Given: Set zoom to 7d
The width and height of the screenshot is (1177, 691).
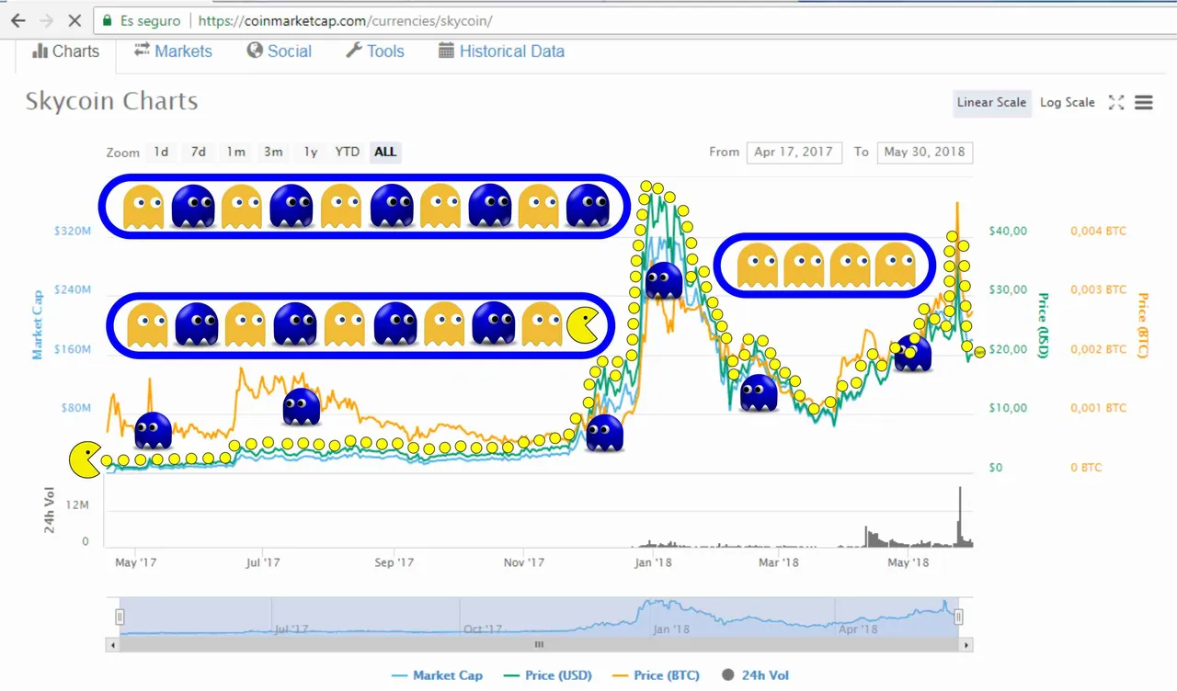Looking at the screenshot, I should pyautogui.click(x=199, y=152).
